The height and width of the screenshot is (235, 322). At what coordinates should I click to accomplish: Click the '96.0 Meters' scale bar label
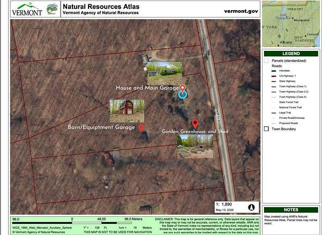tap(133, 219)
